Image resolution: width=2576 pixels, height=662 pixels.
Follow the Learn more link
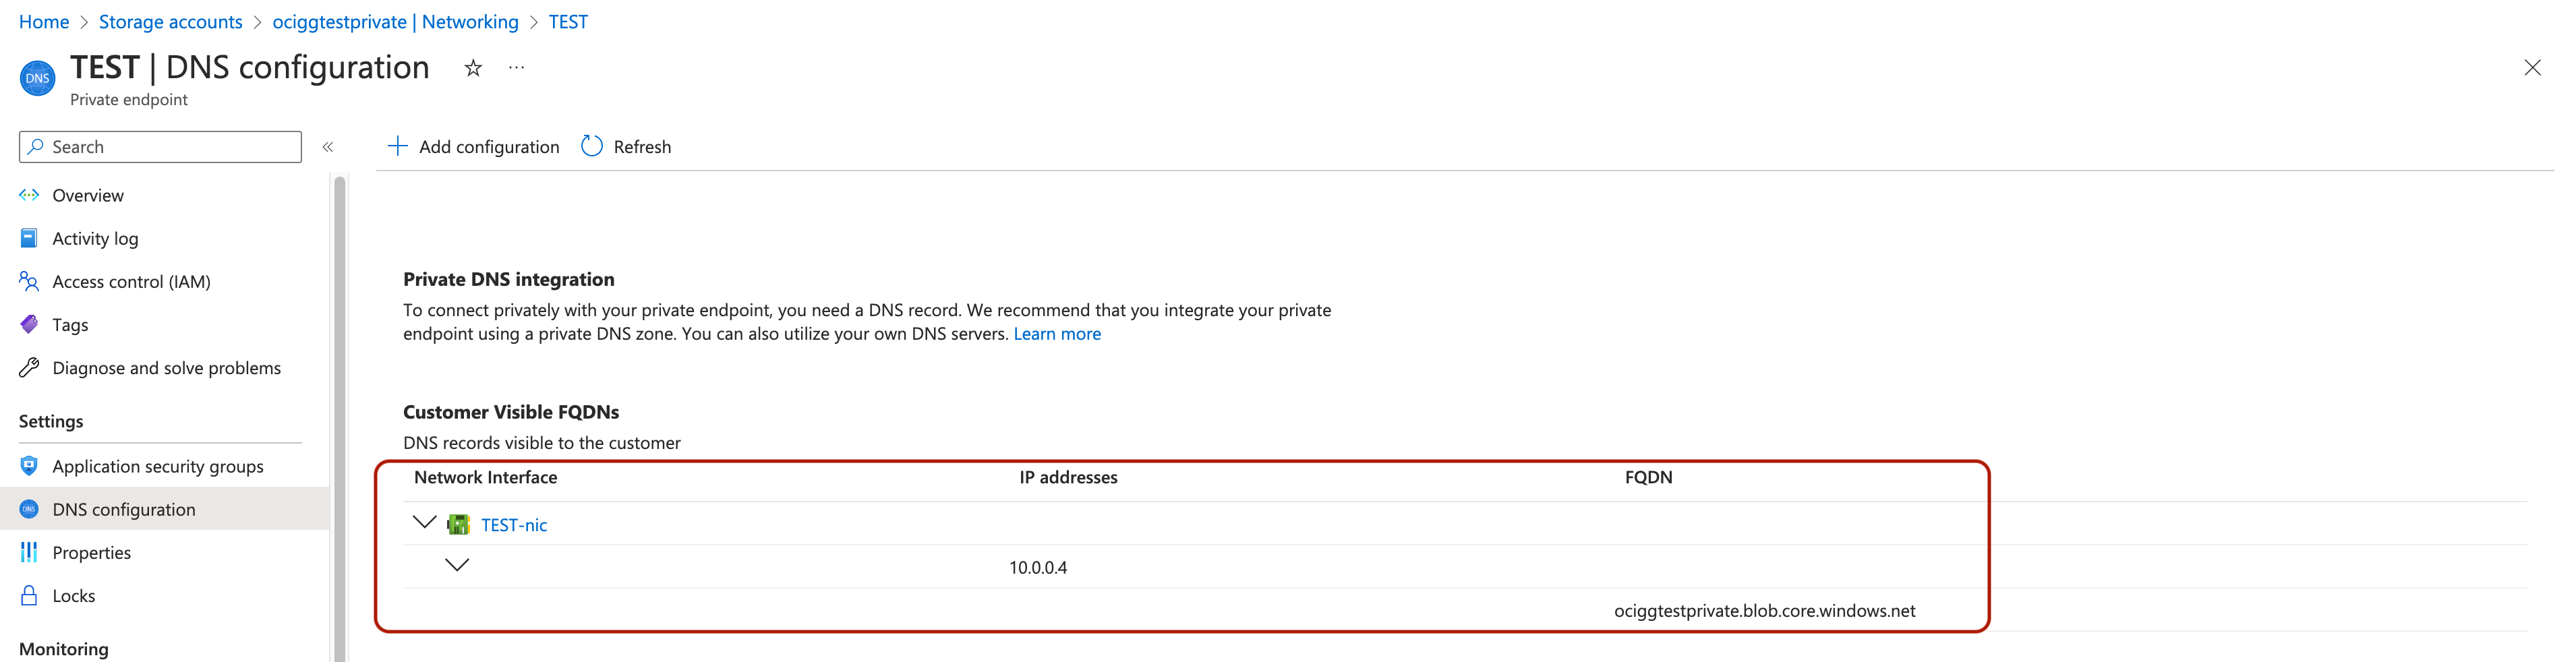pos(1057,334)
